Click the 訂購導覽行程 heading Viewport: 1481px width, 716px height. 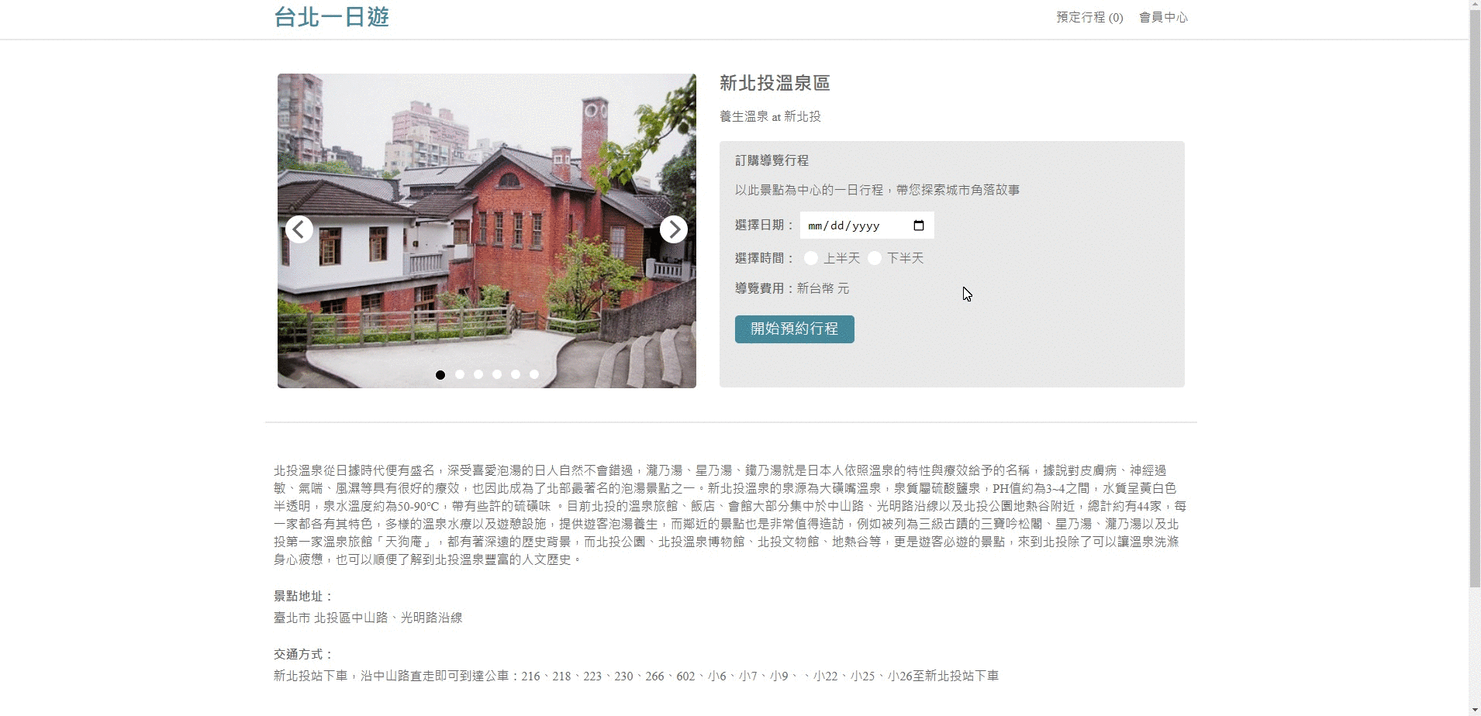[772, 160]
